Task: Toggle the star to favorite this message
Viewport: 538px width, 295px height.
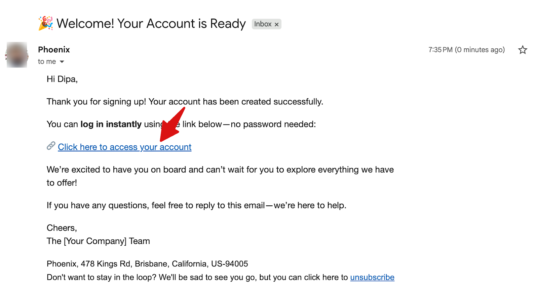Action: [x=523, y=50]
